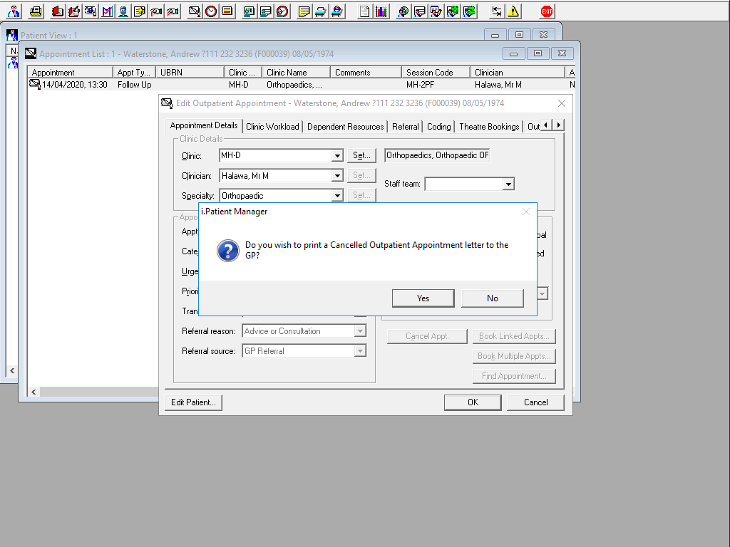The width and height of the screenshot is (730, 547).
Task: Click the yellow typewriter toolbar icon
Action: [x=36, y=11]
